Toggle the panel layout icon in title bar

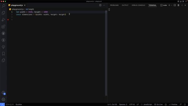[181, 1]
